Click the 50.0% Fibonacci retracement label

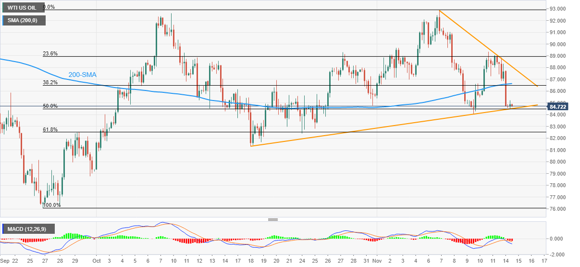tap(50, 106)
